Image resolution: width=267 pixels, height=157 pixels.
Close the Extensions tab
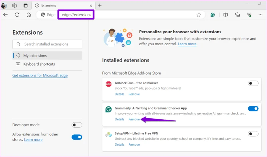pyautogui.click(x=91, y=6)
